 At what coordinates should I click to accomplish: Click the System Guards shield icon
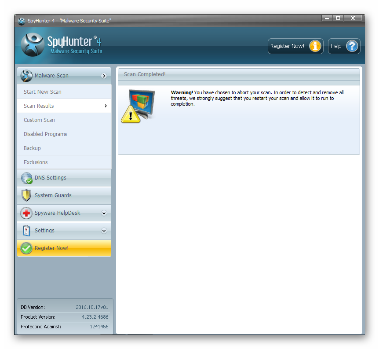tap(26, 195)
